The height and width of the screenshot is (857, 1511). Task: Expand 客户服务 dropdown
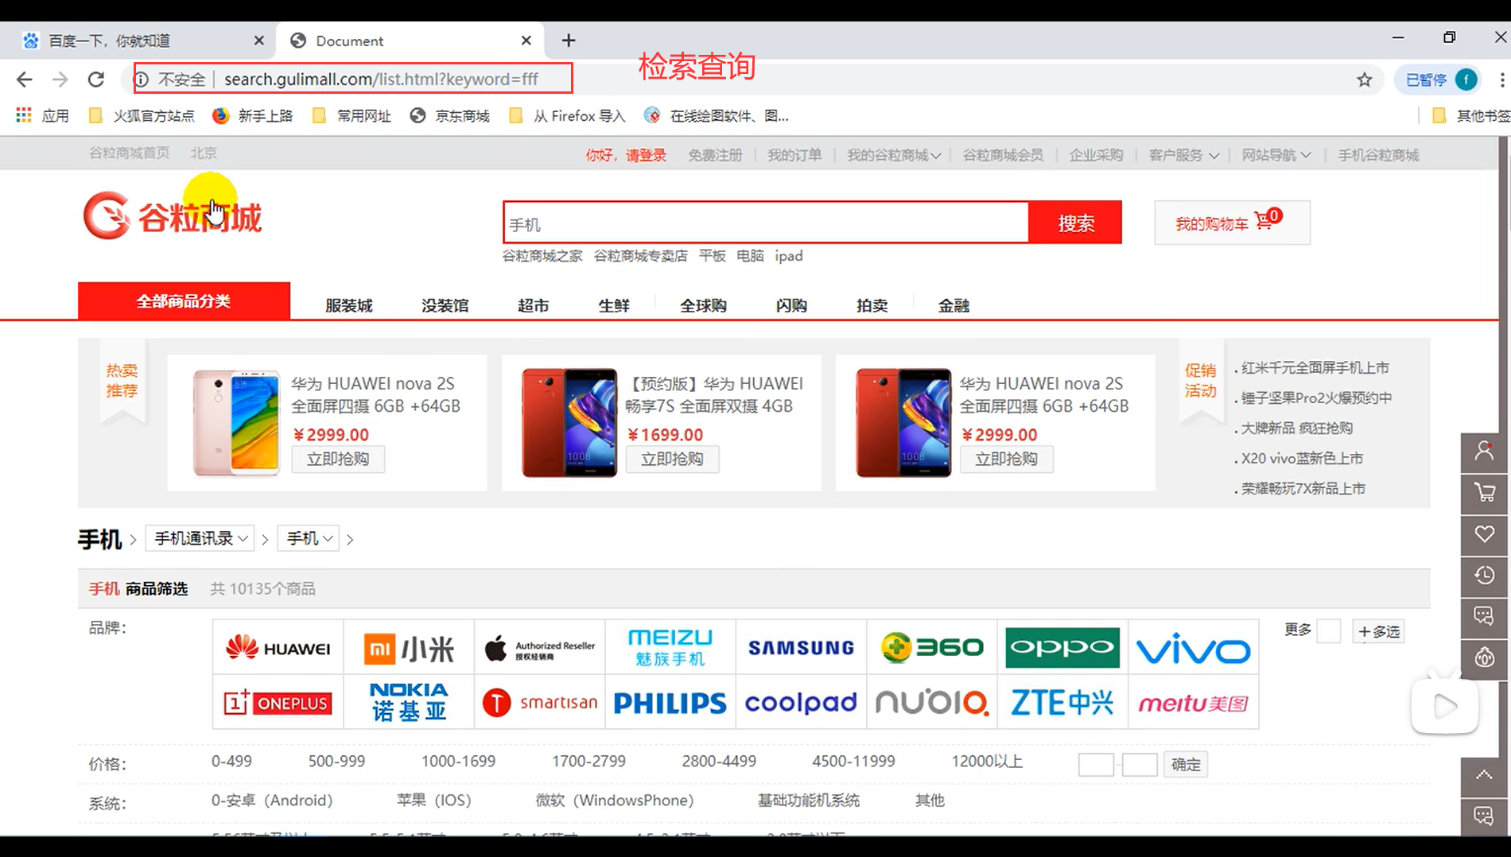click(1183, 155)
